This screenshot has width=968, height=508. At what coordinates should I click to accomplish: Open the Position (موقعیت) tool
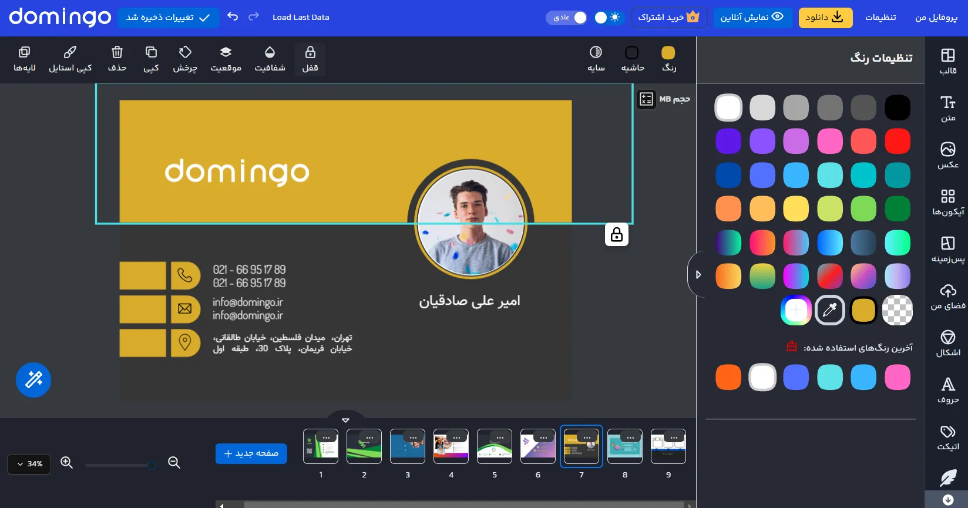click(x=226, y=59)
